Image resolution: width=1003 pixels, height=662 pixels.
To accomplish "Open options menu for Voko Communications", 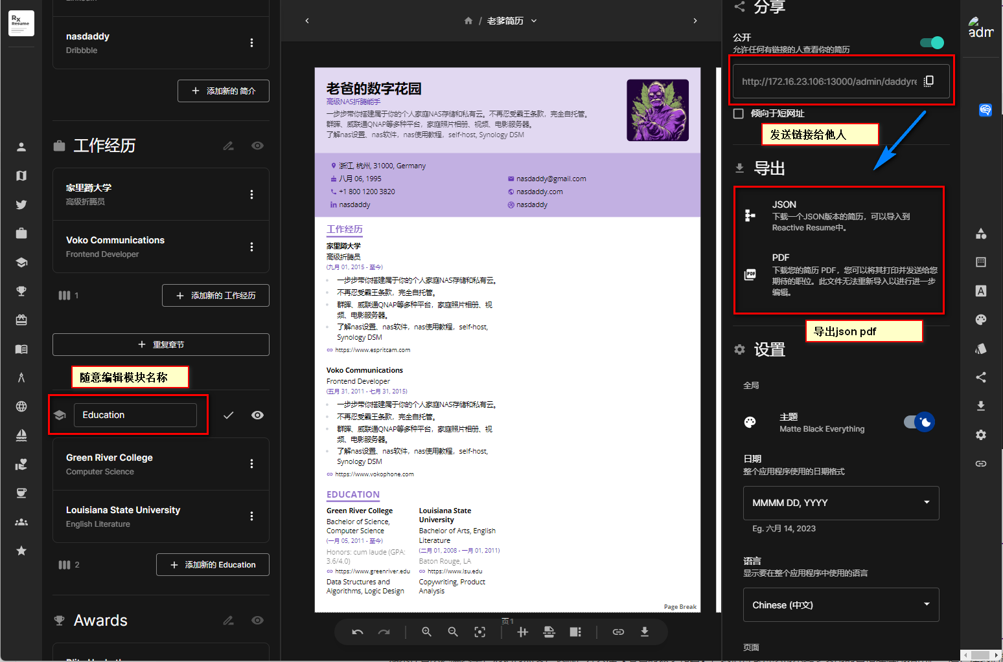I will [251, 247].
